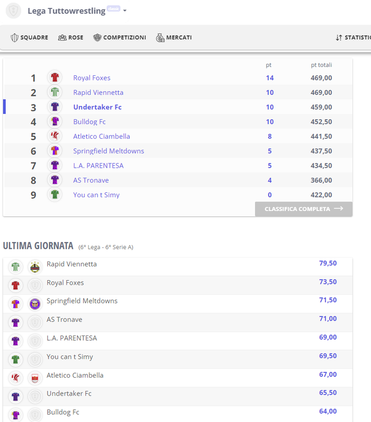Click Springfield Meltdowns jersey in Ultima Giornata
The height and width of the screenshot is (422, 371).
coord(16,304)
